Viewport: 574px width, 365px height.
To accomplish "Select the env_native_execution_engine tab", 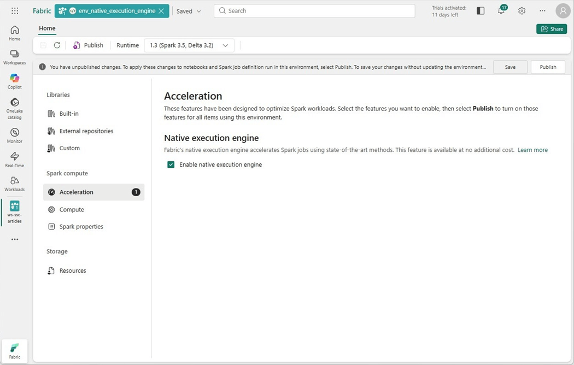I will [x=112, y=11].
